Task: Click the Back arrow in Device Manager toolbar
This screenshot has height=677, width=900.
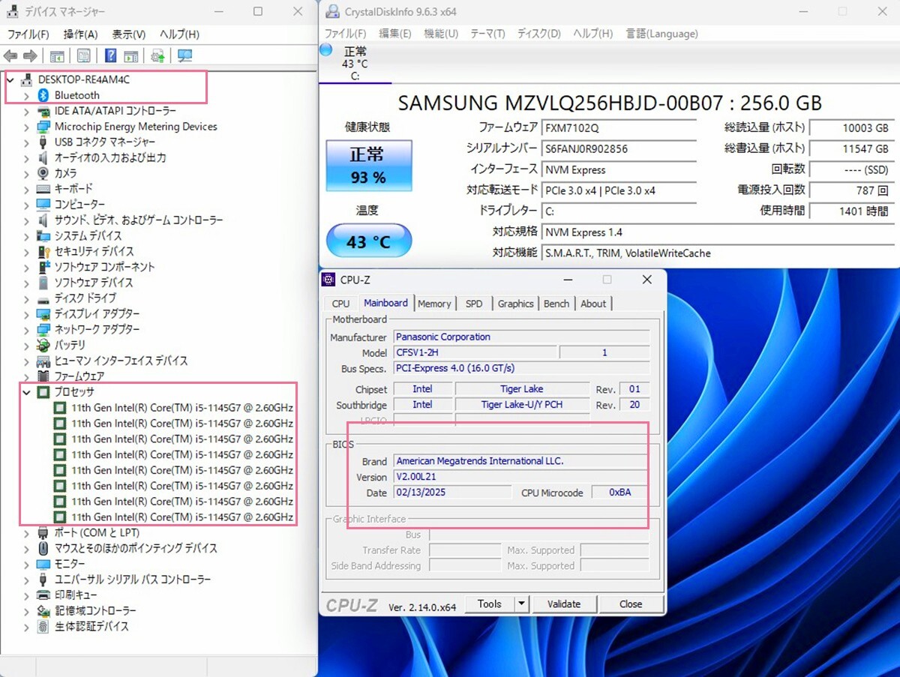Action: 10,56
